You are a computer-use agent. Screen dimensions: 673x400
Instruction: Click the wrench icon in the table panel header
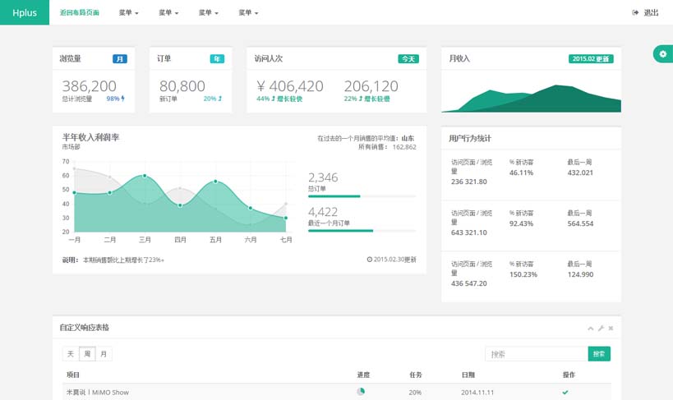click(x=601, y=329)
